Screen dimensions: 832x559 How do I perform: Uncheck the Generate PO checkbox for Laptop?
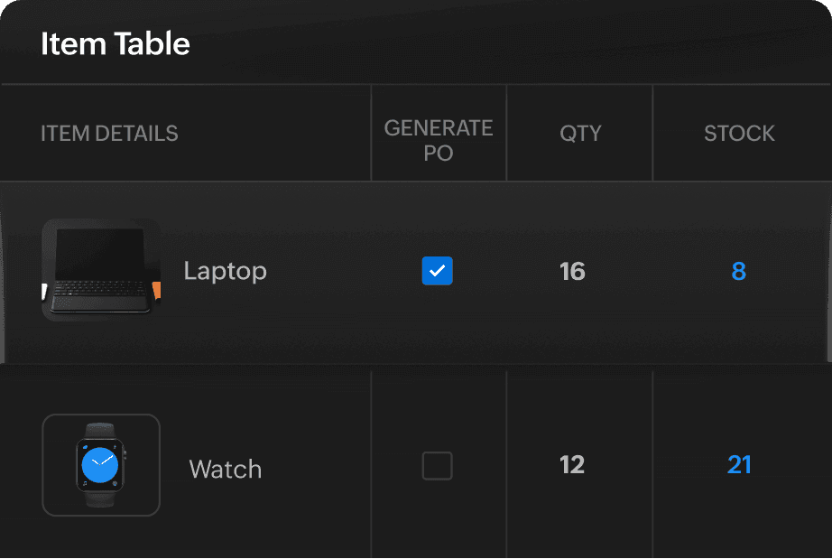coord(438,271)
